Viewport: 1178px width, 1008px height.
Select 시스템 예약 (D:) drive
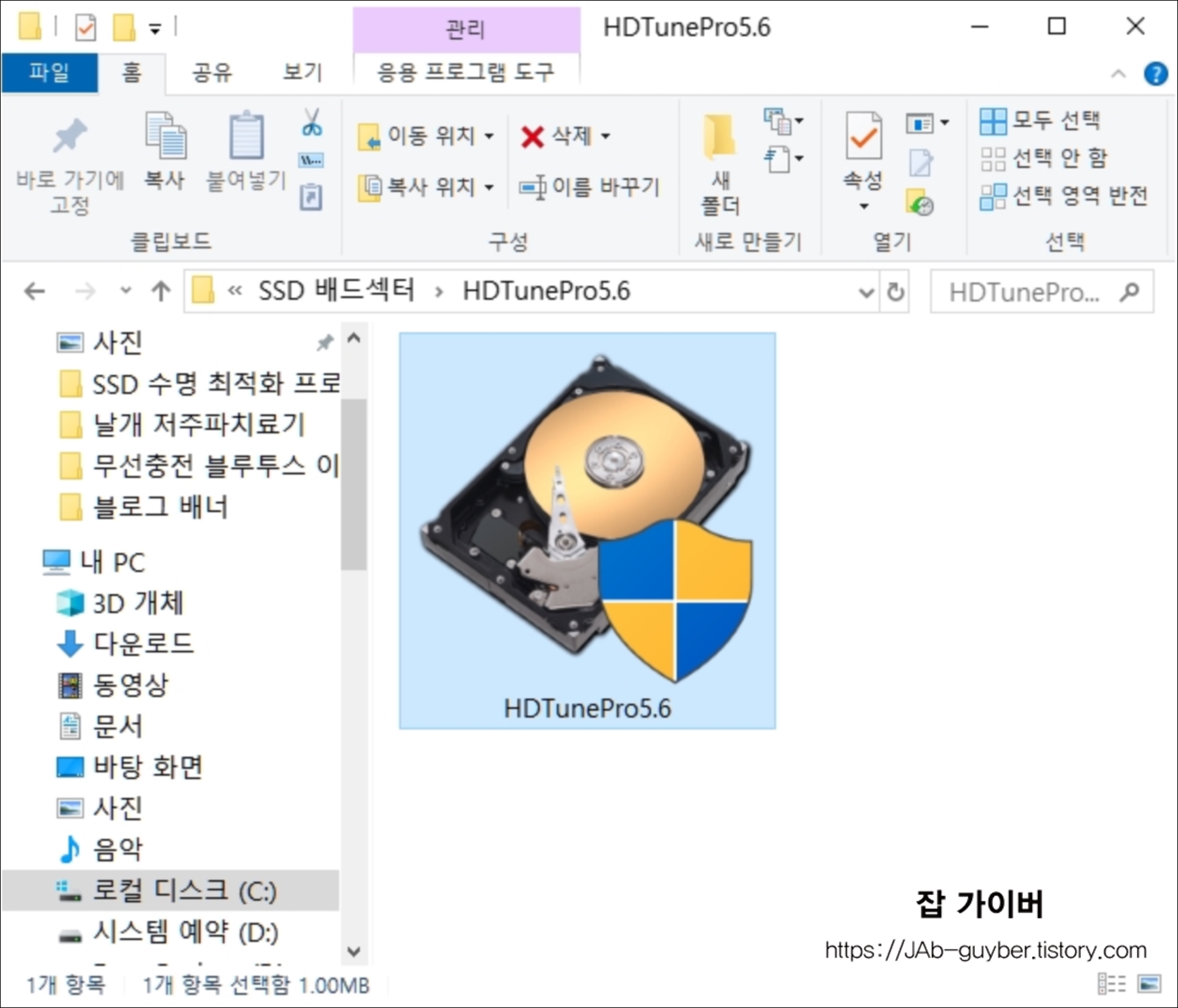[169, 931]
